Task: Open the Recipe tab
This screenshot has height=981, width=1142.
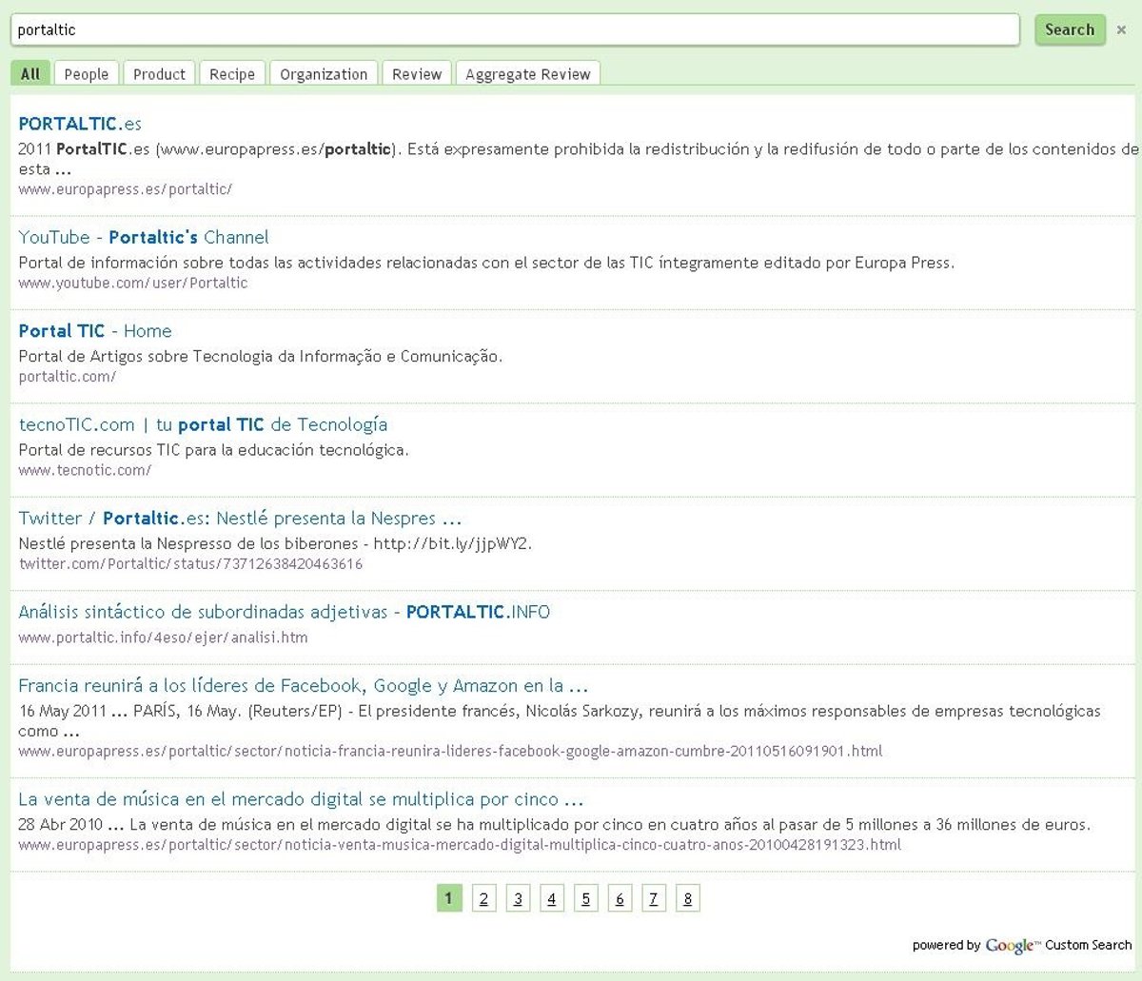Action: [x=232, y=74]
